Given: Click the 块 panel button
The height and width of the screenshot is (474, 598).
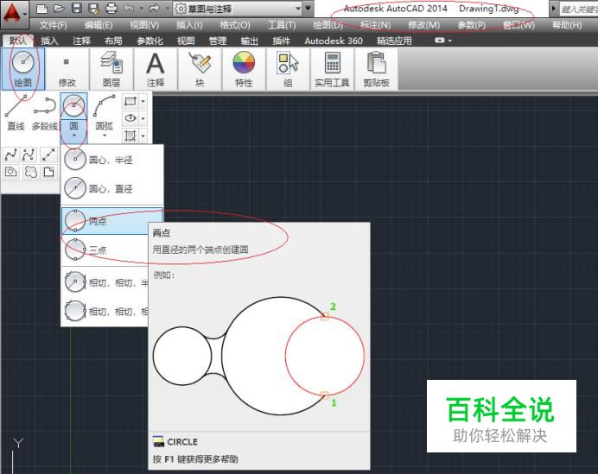Looking at the screenshot, I should click(x=200, y=69).
